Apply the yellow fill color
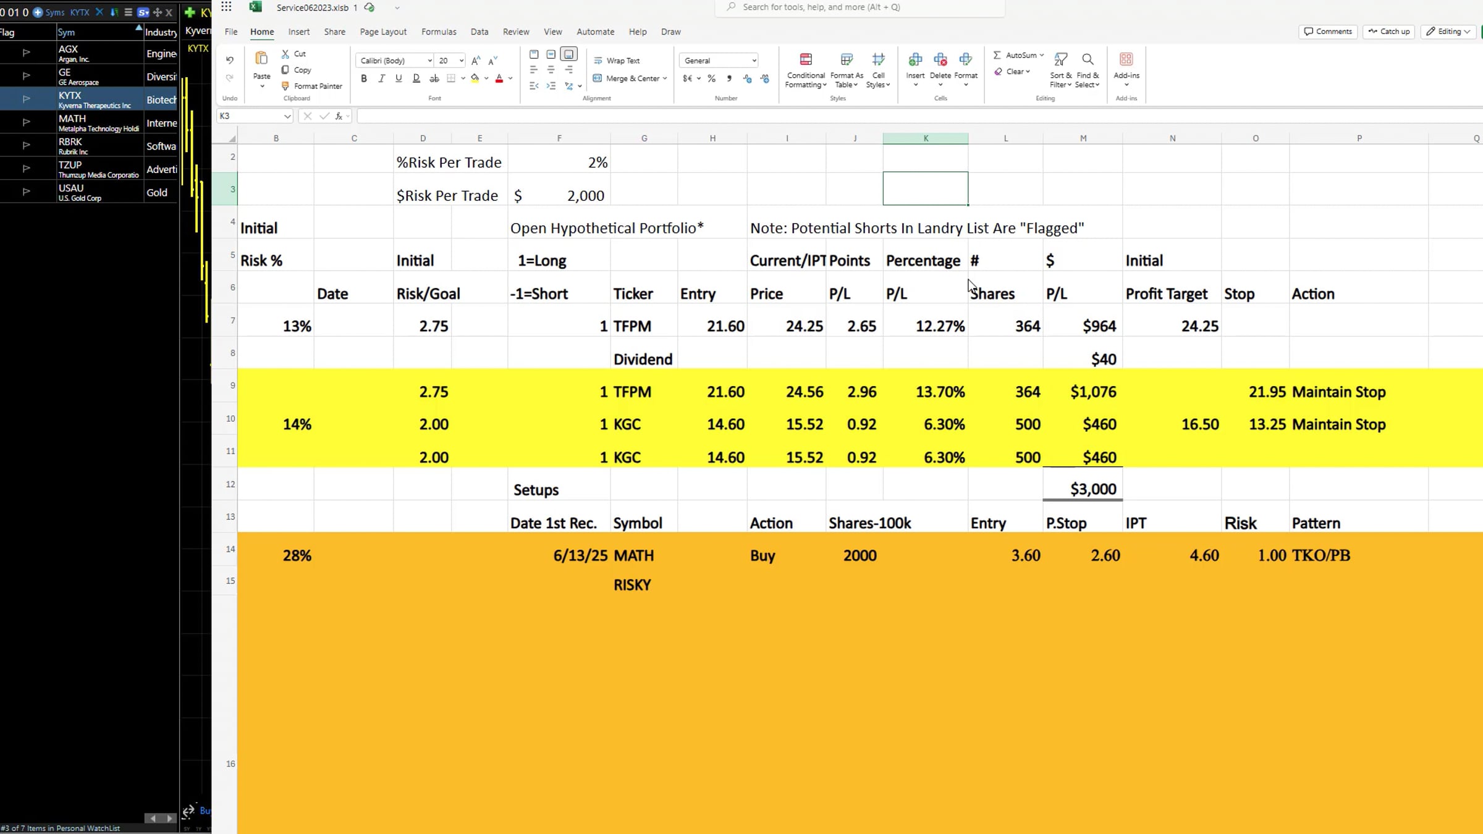Image resolution: width=1483 pixels, height=834 pixels. pos(475,78)
